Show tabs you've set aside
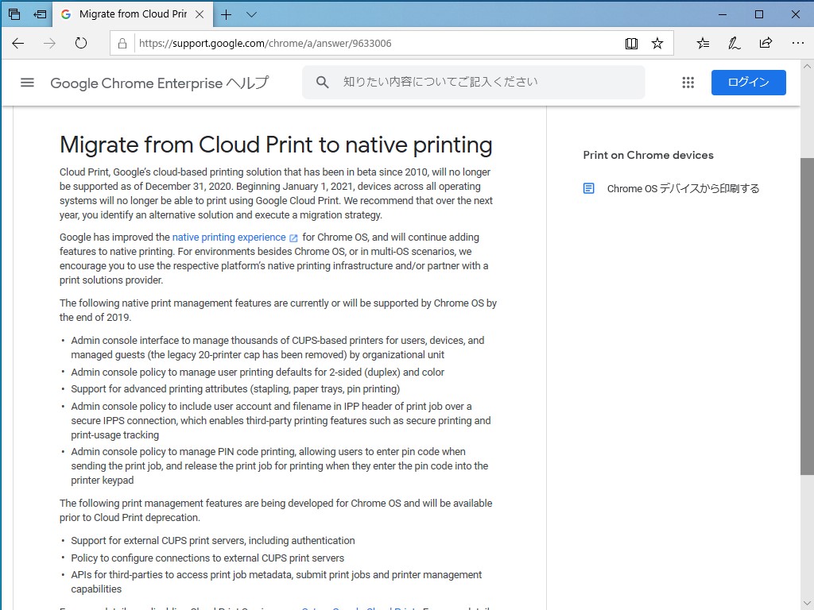This screenshot has height=610, width=814. click(x=14, y=14)
